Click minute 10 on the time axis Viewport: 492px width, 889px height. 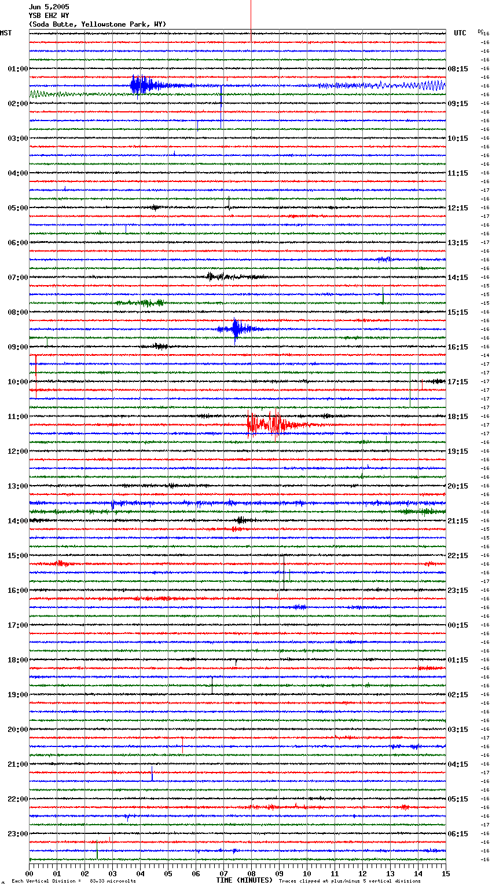pyautogui.click(x=307, y=873)
